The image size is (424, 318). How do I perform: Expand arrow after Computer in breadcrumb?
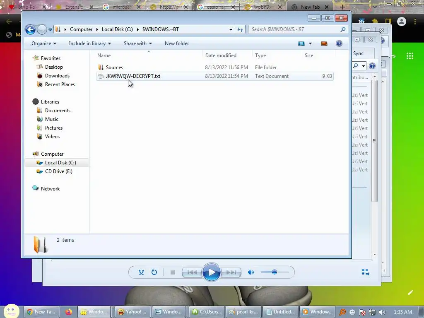(97, 29)
